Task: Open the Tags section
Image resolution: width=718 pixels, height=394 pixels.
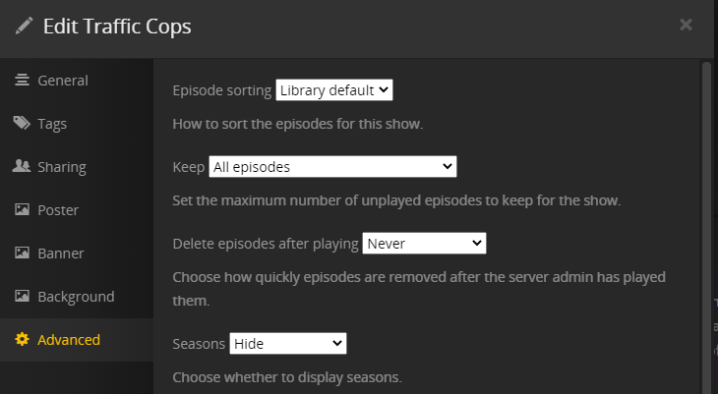Action: 52,124
